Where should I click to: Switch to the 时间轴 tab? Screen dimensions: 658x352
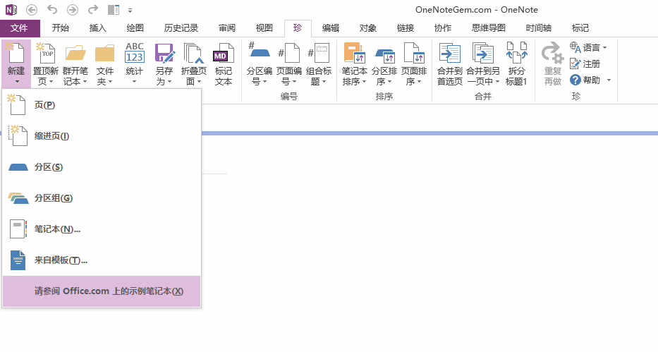(538, 28)
